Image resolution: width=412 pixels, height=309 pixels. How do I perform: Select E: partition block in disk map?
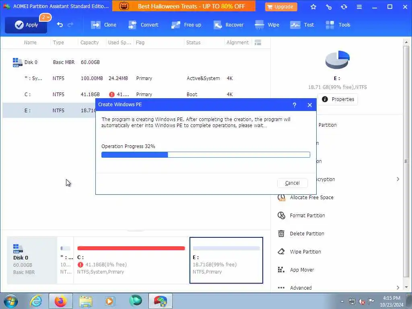pos(226,260)
